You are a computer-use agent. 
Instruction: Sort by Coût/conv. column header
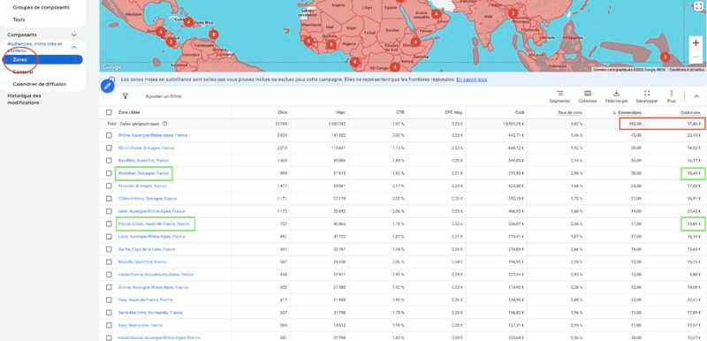coord(691,112)
